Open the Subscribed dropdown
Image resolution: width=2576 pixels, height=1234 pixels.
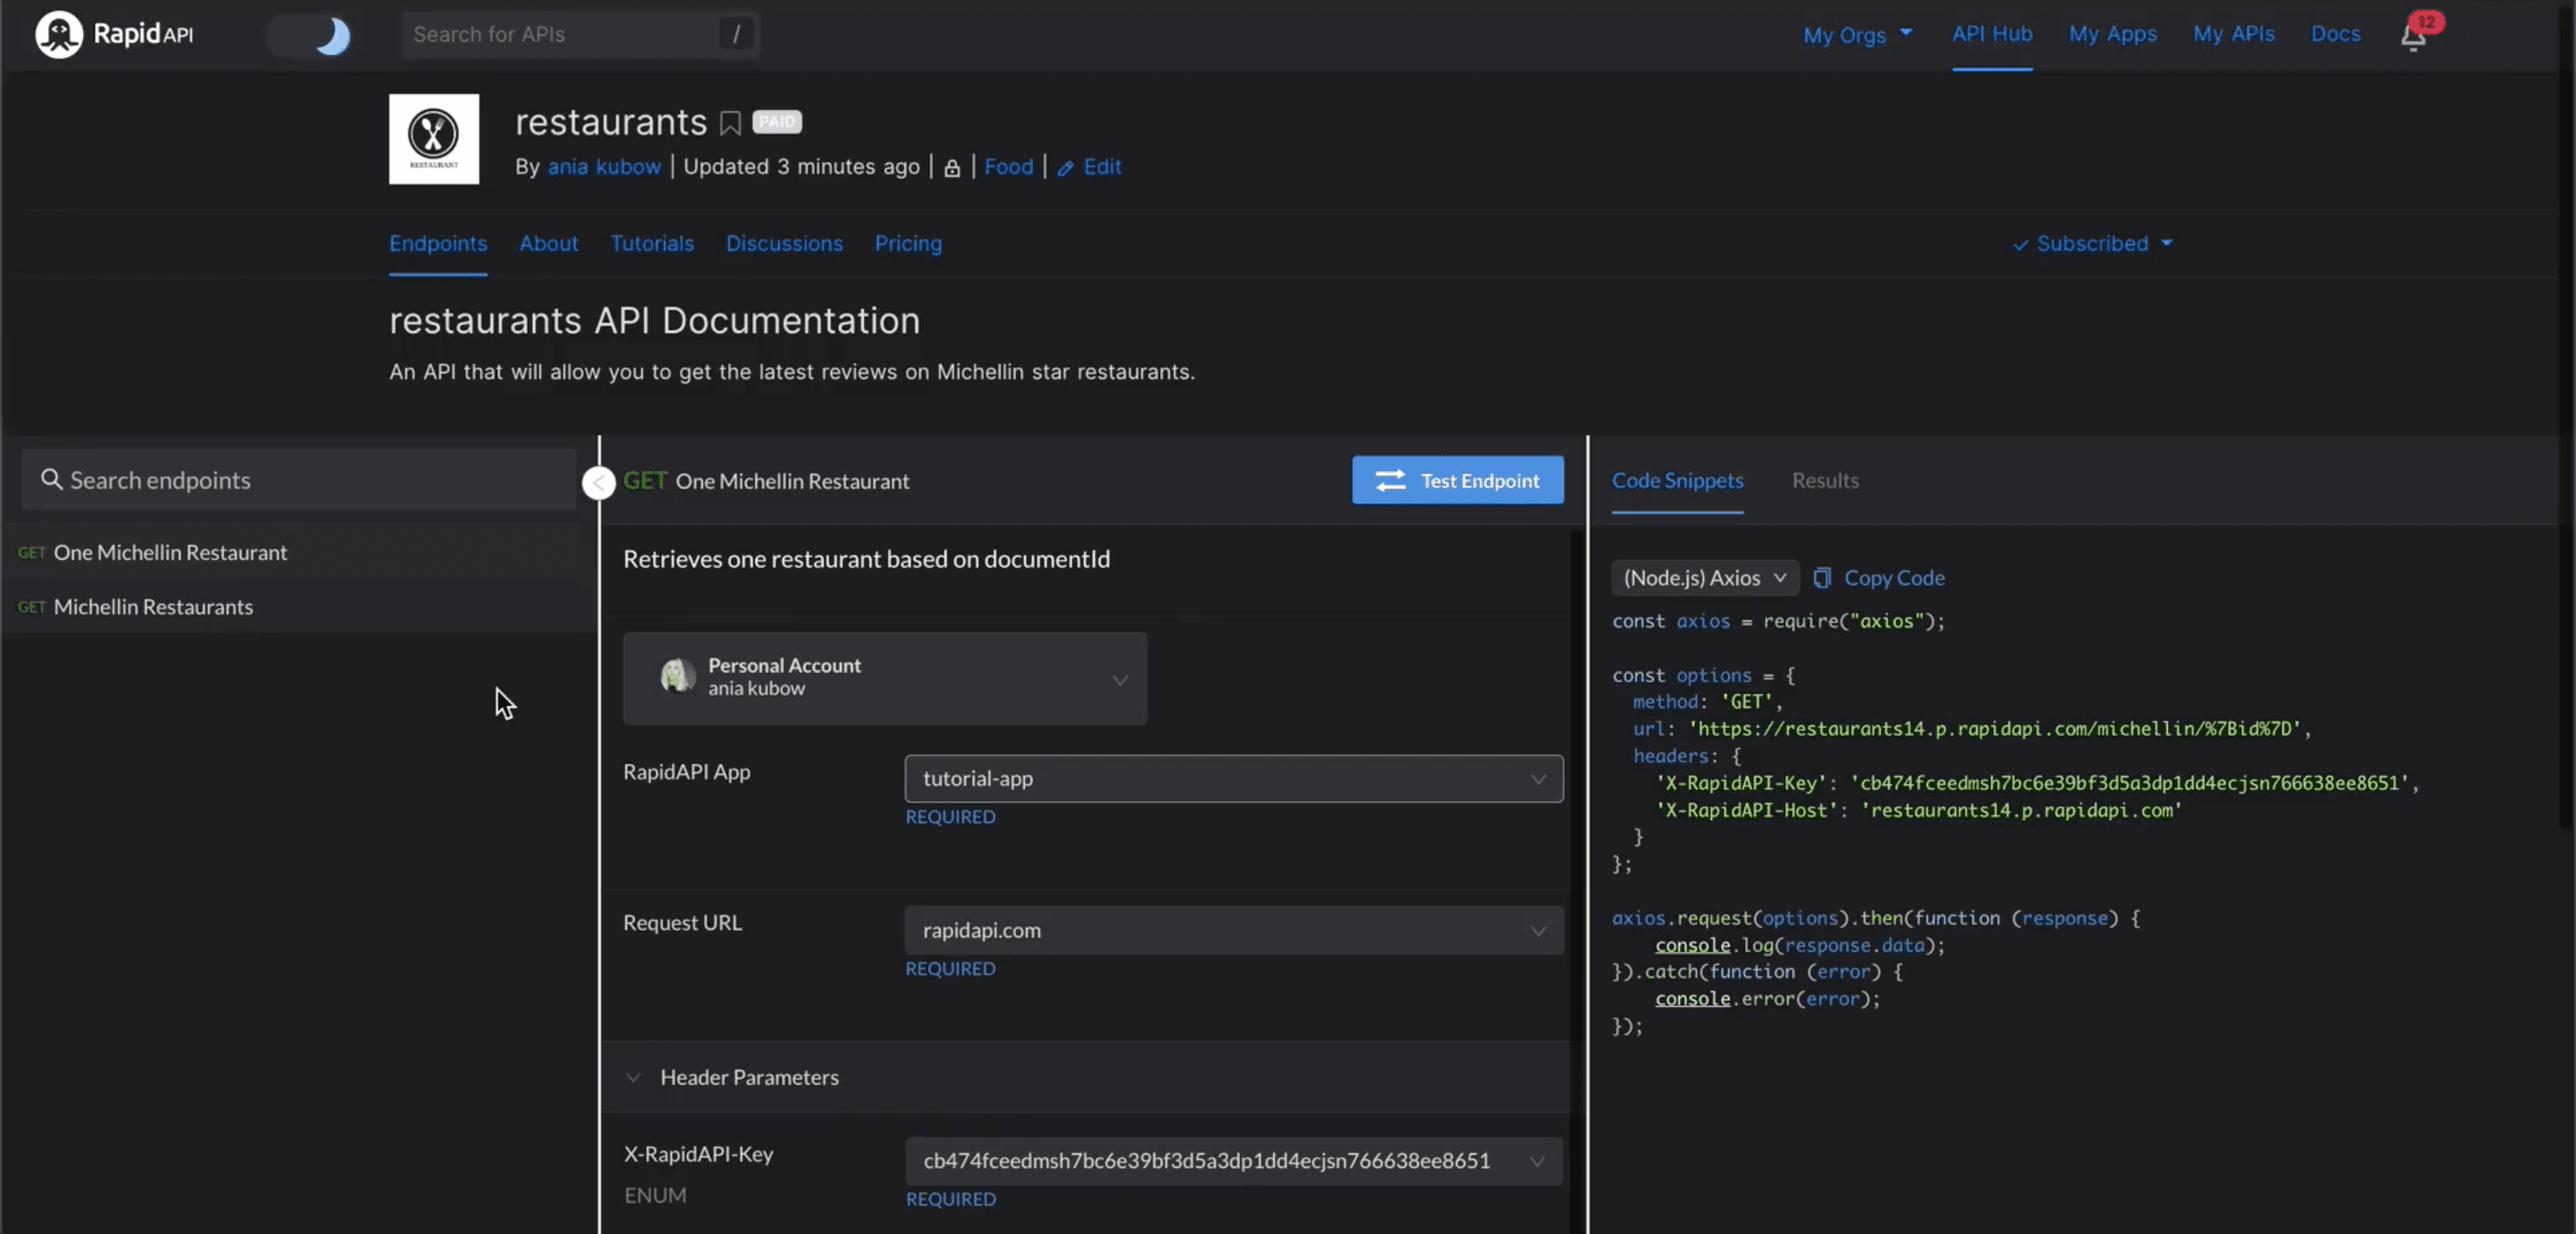2092,244
